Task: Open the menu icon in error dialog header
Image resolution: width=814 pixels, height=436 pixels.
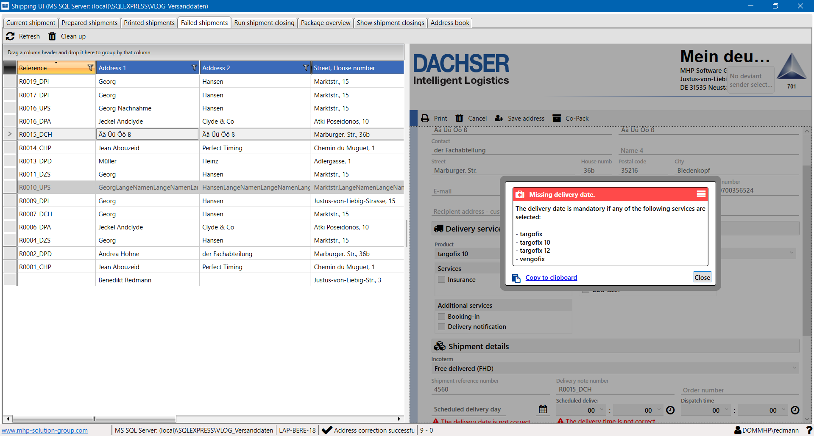Action: pos(701,194)
